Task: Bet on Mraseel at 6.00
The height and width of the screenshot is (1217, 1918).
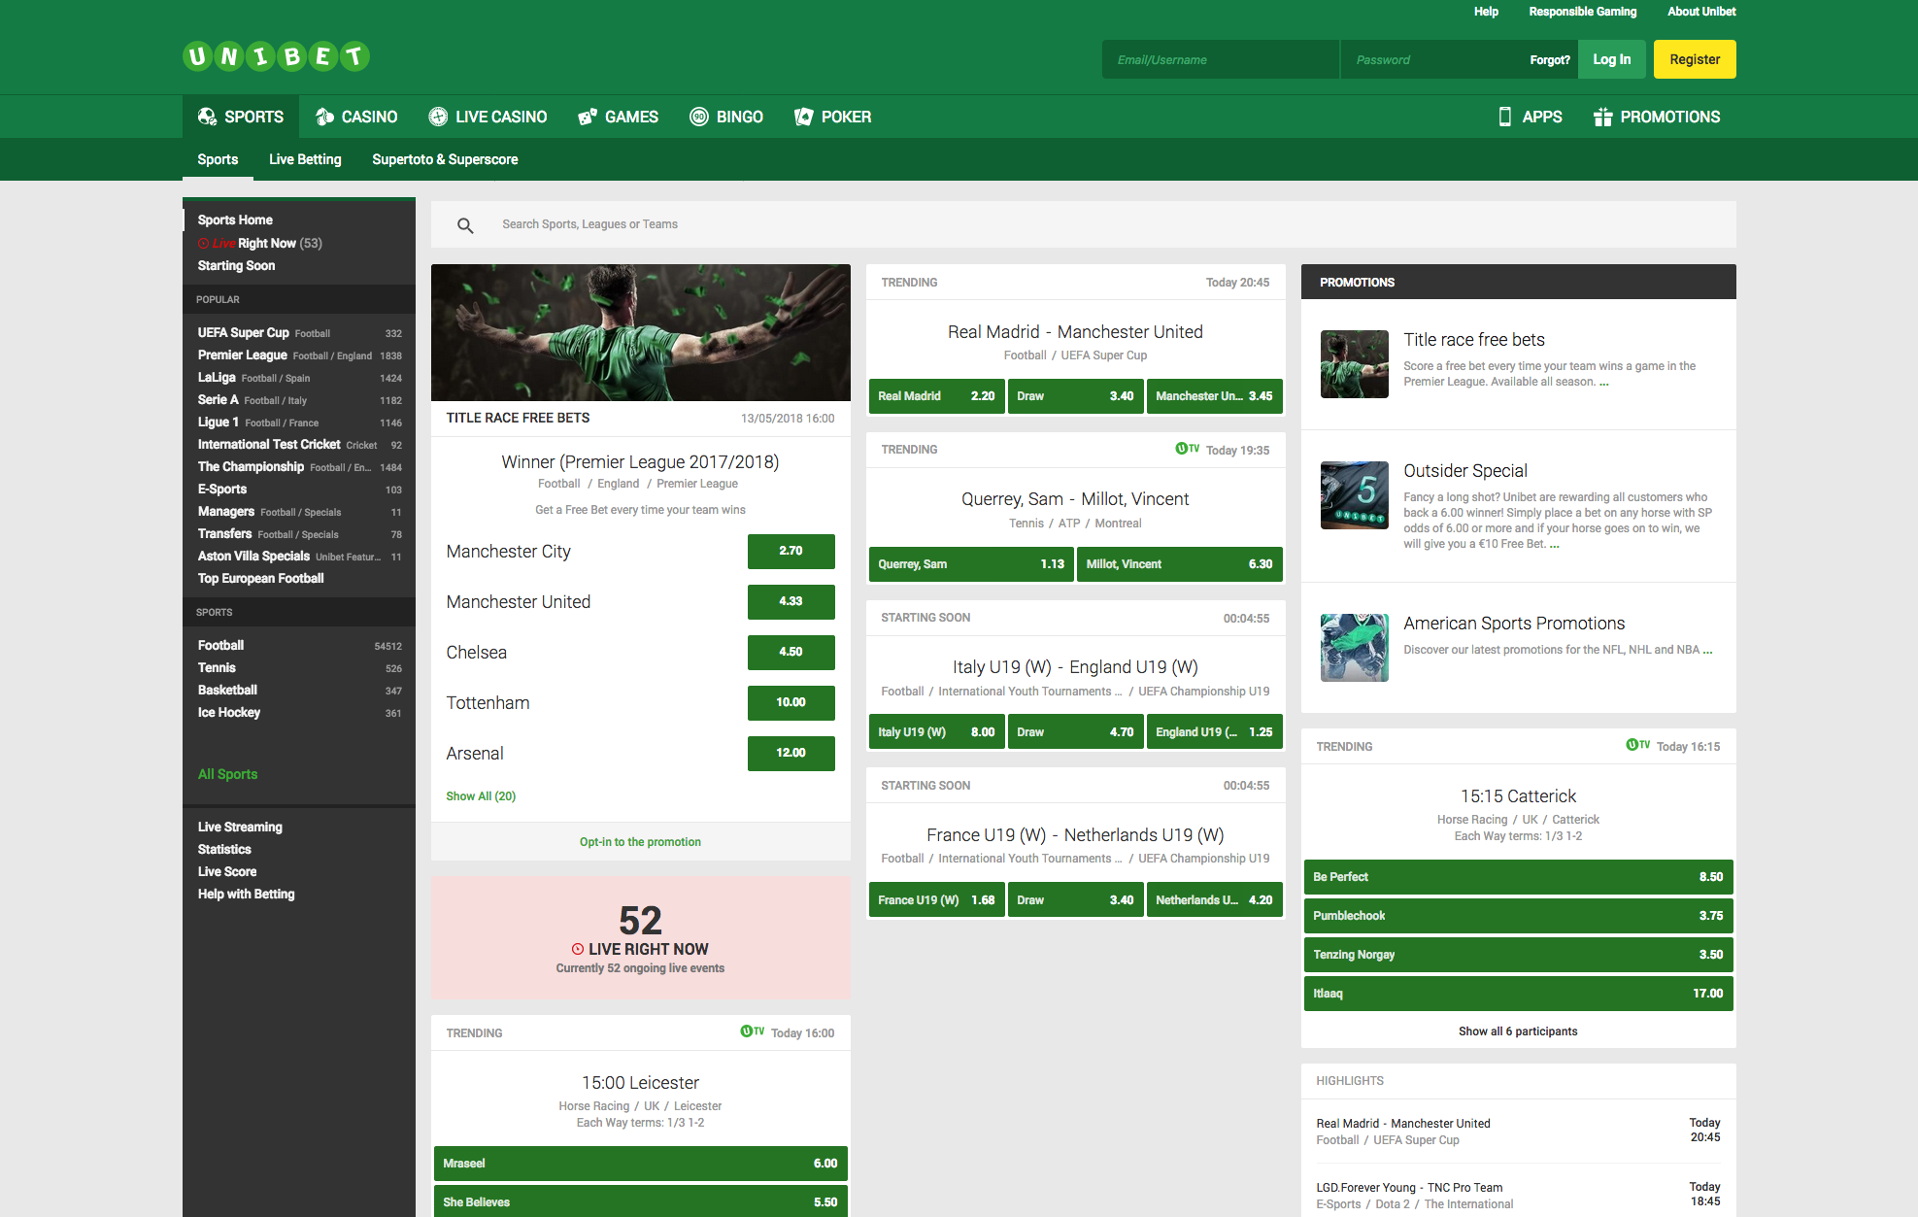Action: tap(641, 1164)
